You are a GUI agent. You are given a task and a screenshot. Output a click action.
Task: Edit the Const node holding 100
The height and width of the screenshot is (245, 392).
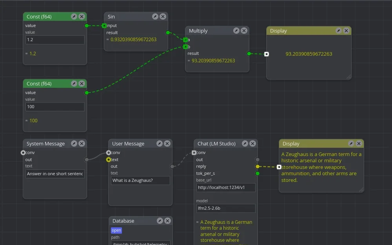74,83
